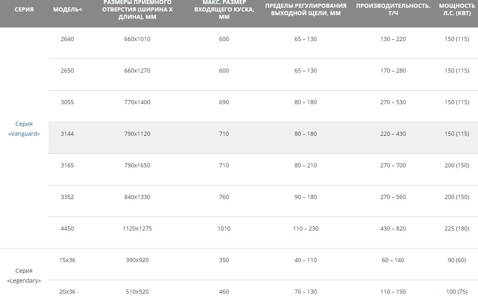Click the ПРЕДЕЛЫ РЕГУЛИРОВАНИЯ ВЫХОДНОЙ ЩЕЛИ header

pyautogui.click(x=305, y=9)
